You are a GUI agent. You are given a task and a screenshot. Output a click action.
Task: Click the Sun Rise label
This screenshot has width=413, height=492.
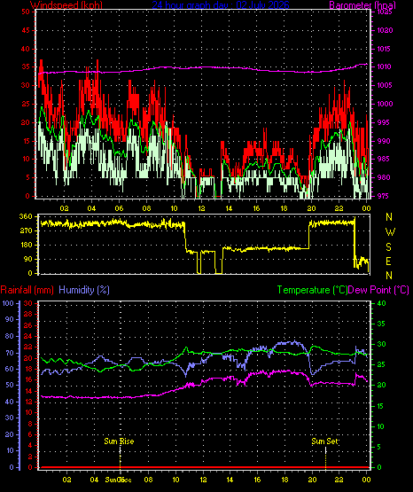point(119,441)
